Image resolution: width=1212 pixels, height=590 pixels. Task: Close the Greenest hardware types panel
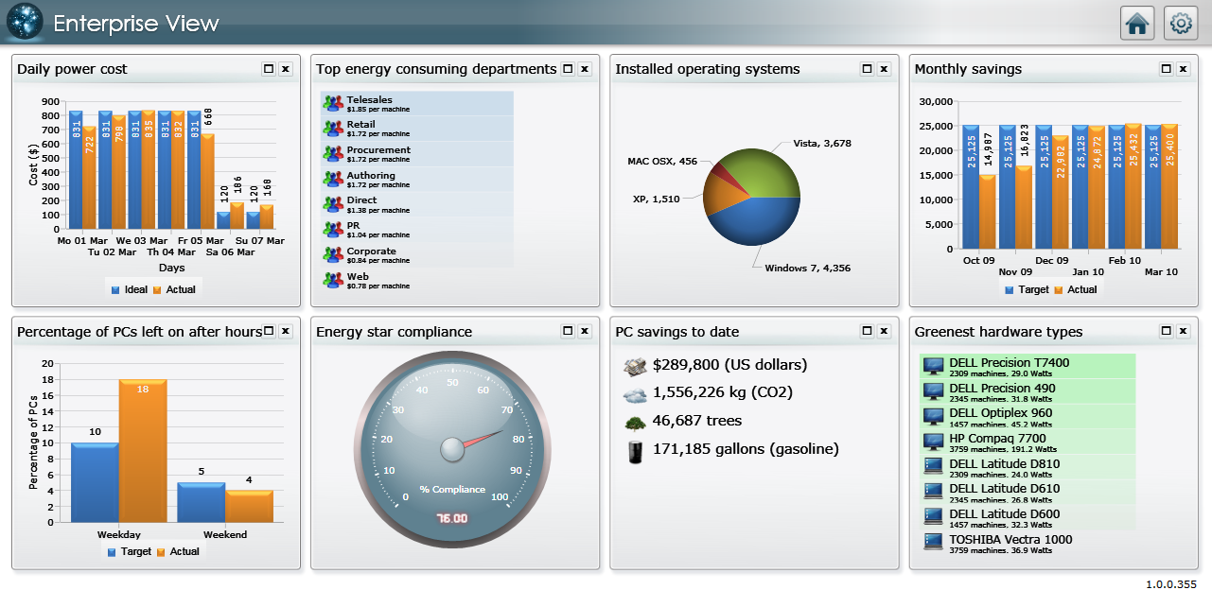[1183, 331]
